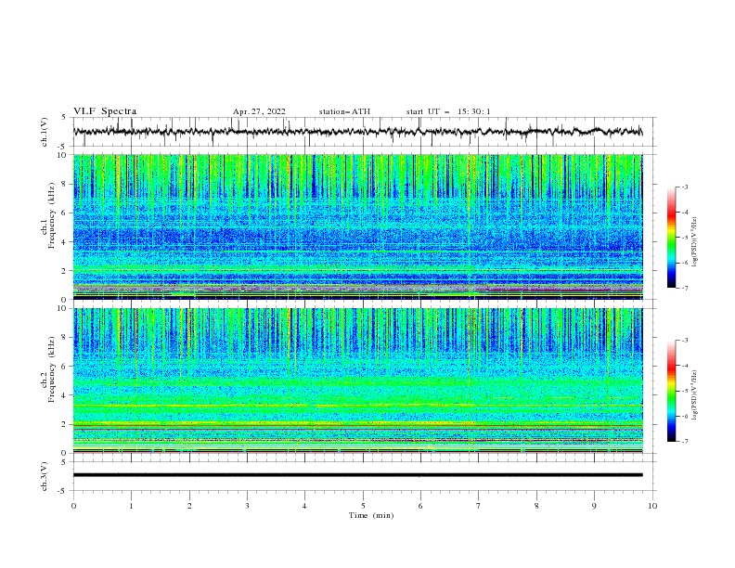
Task: Click the ch.1 spectrogram color scale bar
Action: pos(671,238)
